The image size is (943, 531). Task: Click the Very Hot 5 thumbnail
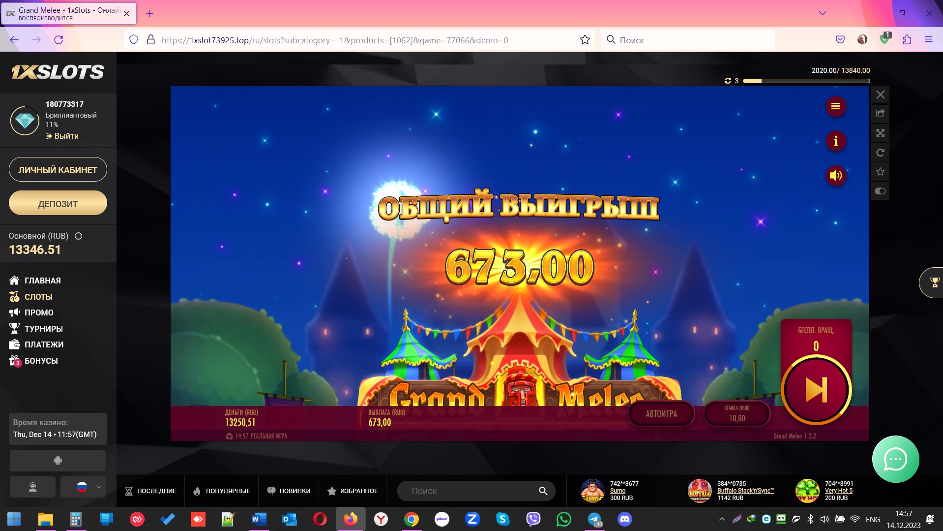point(807,491)
